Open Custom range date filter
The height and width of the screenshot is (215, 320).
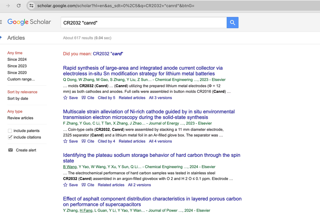[21, 79]
